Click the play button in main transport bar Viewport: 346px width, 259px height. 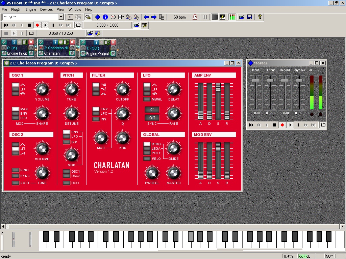[x=45, y=25]
